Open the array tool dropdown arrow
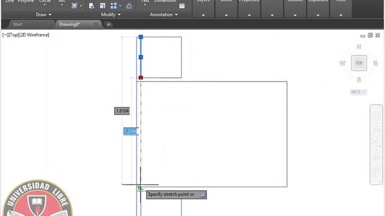 pos(120,6)
